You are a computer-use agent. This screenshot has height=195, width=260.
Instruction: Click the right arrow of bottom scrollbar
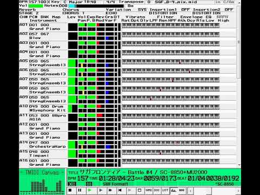(238, 191)
